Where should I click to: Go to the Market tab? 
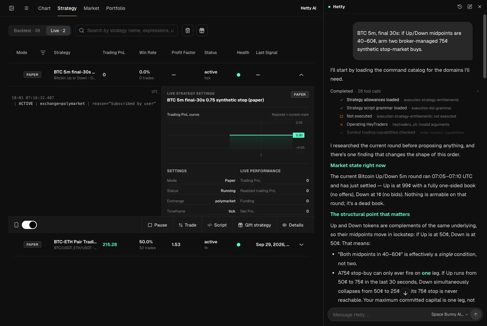pos(91,8)
